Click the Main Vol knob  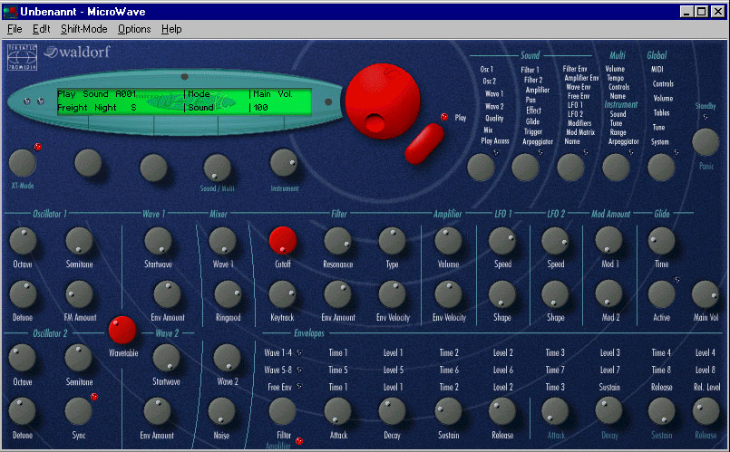tap(706, 294)
